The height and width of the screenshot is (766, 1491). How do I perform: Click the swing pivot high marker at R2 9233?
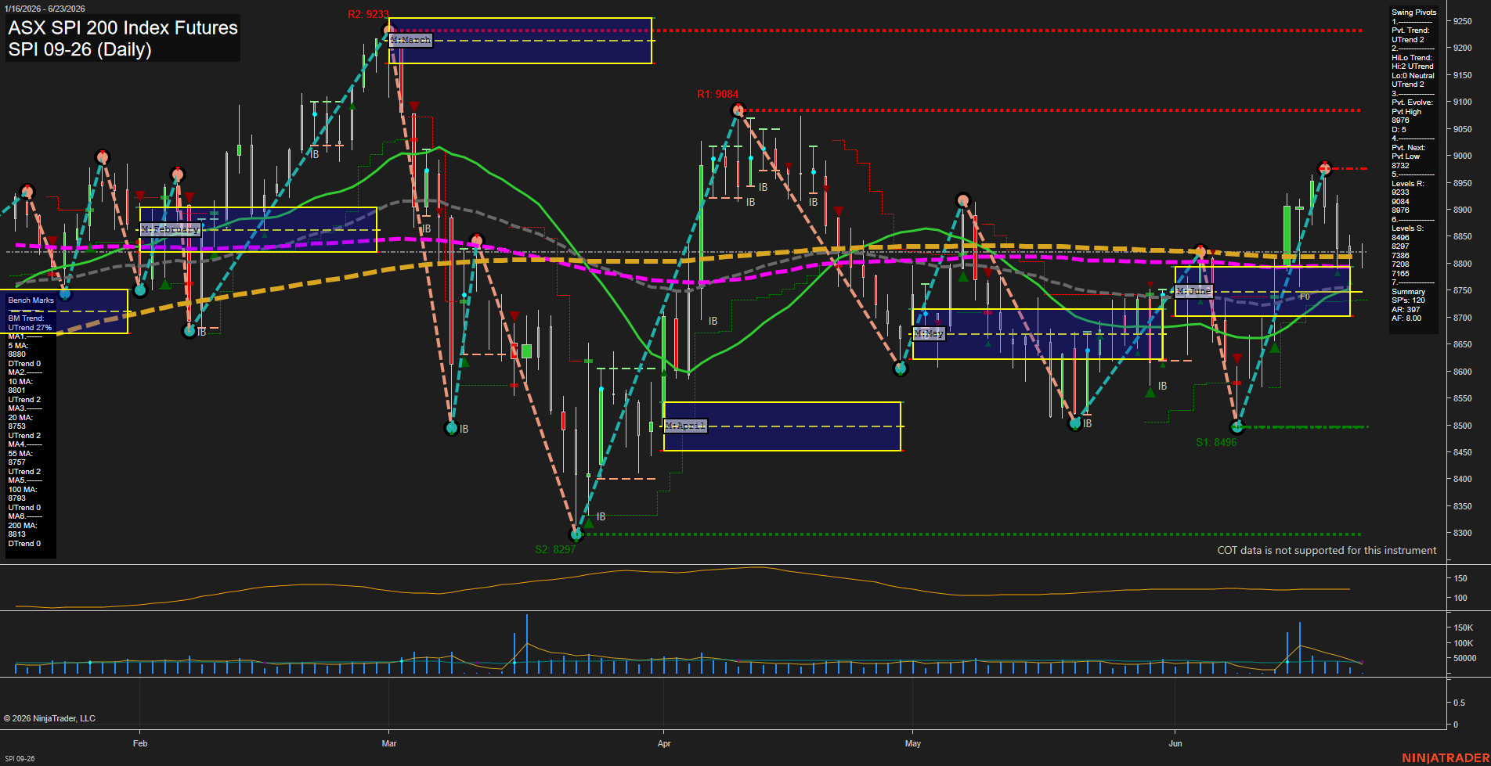point(388,31)
